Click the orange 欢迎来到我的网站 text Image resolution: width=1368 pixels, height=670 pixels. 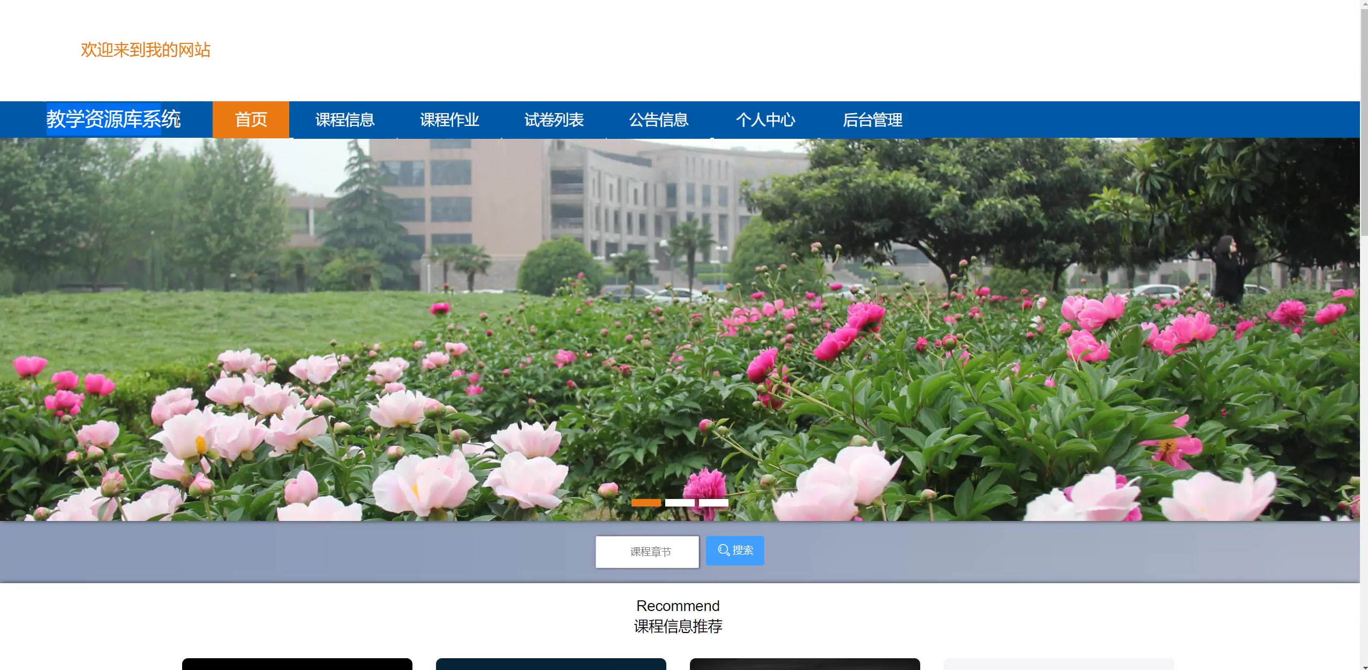point(146,50)
